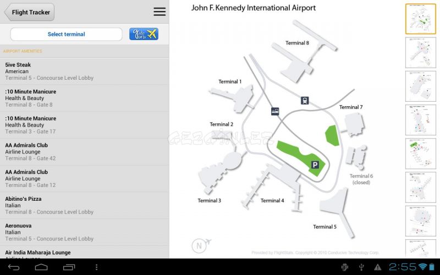Open the sixth map thumbnail

[421, 187]
